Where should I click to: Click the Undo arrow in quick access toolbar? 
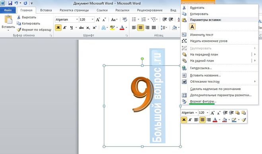[x=16, y=3]
